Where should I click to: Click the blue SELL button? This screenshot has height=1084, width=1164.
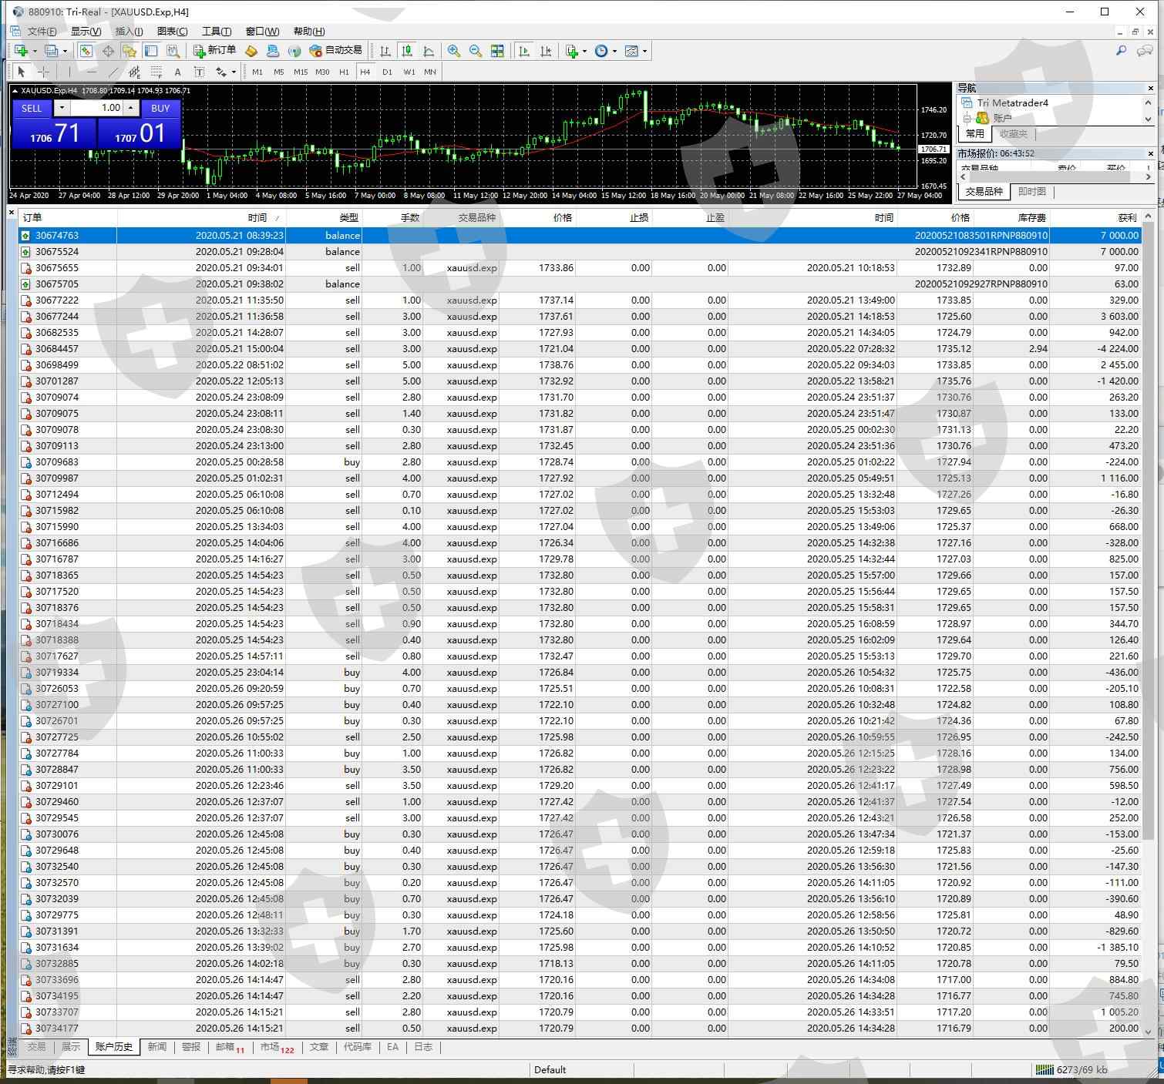pyautogui.click(x=32, y=108)
